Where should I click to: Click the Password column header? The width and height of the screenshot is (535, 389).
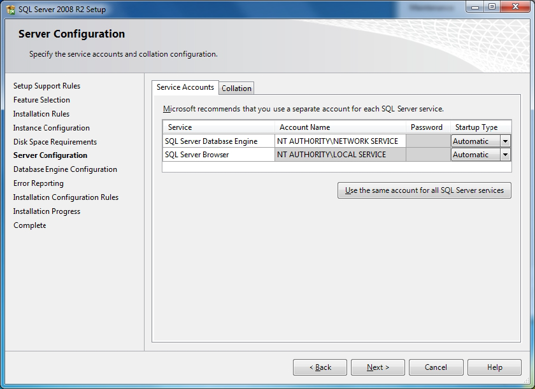pyautogui.click(x=428, y=127)
